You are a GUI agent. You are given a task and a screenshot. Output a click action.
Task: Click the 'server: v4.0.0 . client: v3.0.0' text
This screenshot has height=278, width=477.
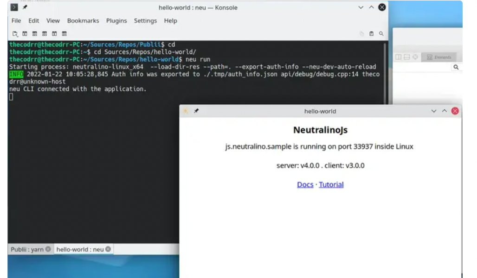tap(320, 165)
